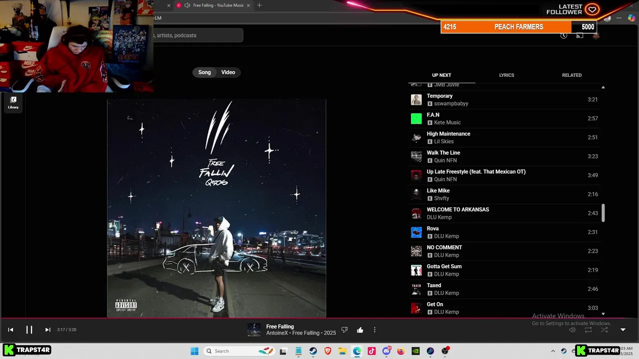Open the player bar more-options menu
The height and width of the screenshot is (359, 639).
click(x=374, y=330)
